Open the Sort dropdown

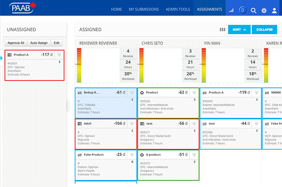[x=239, y=30]
